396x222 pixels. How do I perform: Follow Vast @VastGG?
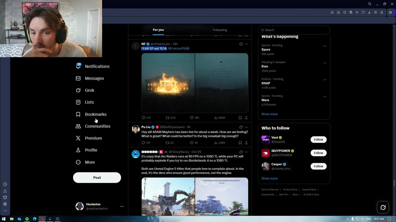[x=318, y=140]
